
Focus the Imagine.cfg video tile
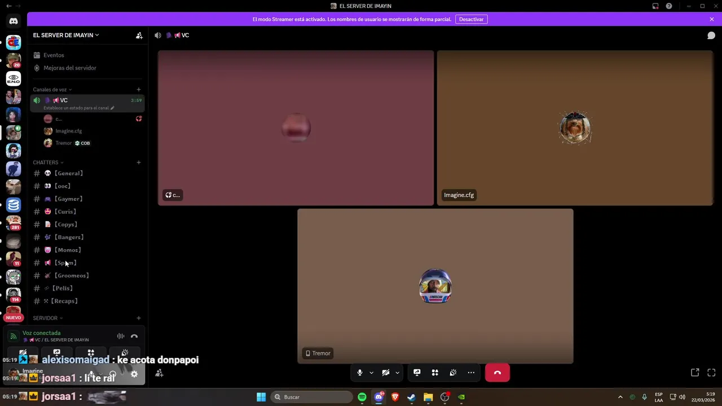coord(575,128)
